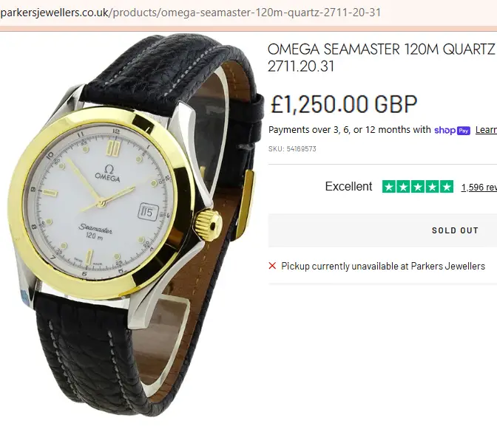Click the £1,250.00 GBP price
The height and width of the screenshot is (429, 497).
click(x=344, y=104)
